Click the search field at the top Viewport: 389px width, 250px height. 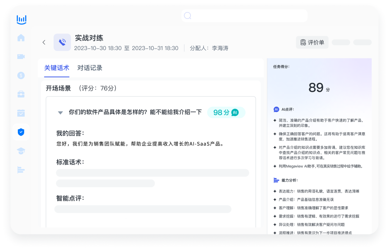click(244, 16)
